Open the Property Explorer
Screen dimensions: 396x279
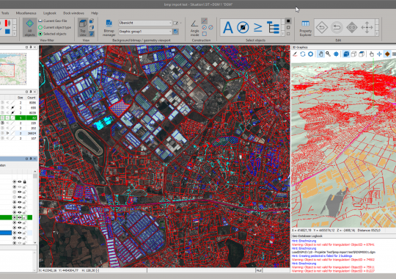305,28
